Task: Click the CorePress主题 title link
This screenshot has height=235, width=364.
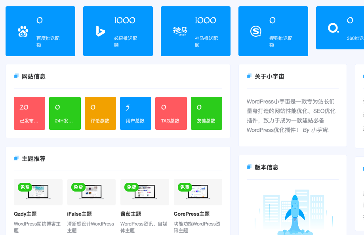Action: tap(191, 213)
